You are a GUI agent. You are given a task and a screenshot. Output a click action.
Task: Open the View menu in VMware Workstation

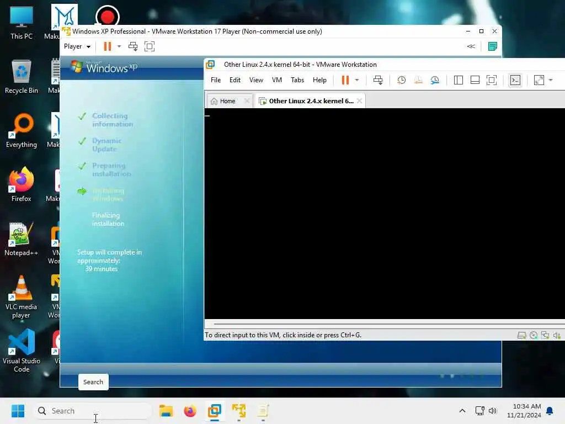point(256,80)
